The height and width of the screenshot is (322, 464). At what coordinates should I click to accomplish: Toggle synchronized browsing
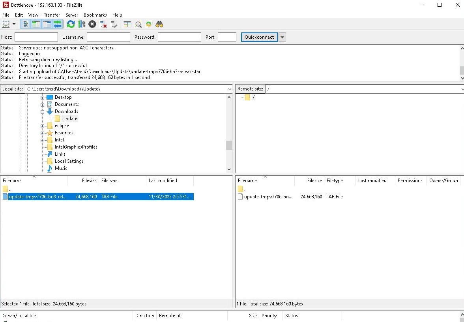149,24
